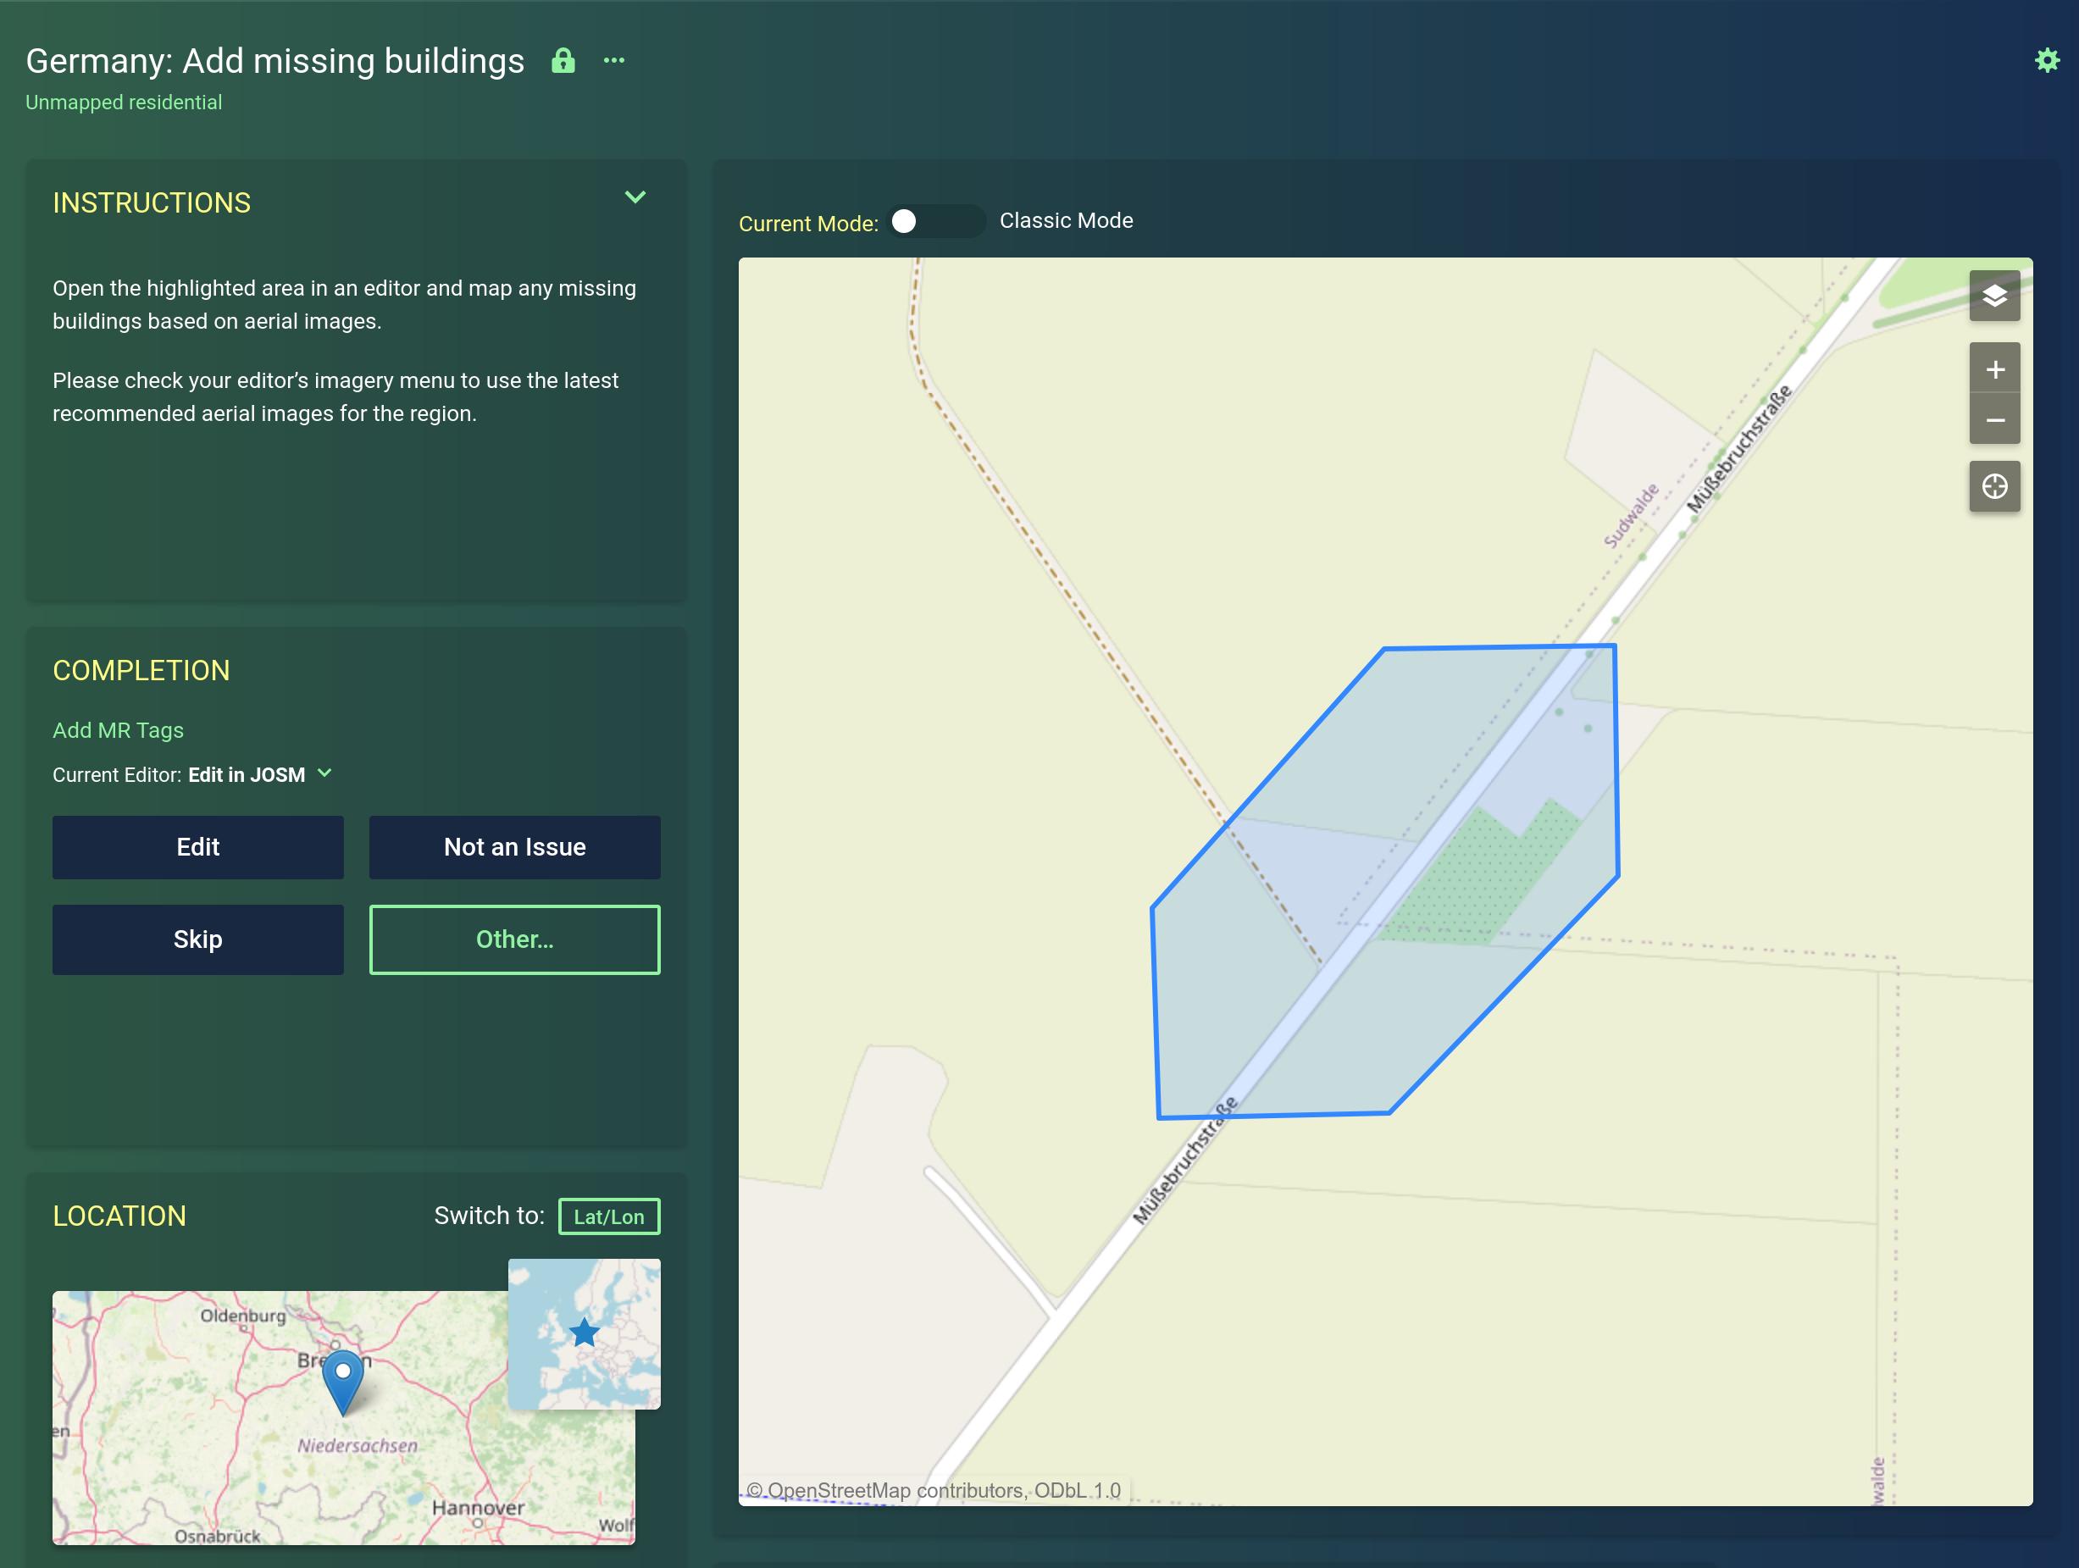Collapse the Instructions panel chevron
The height and width of the screenshot is (1568, 2079).
click(x=635, y=197)
